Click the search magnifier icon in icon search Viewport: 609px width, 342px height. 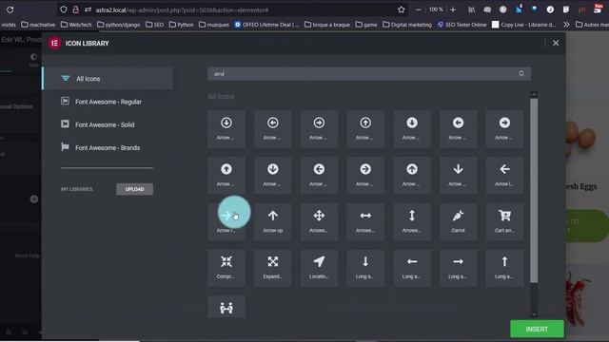(521, 74)
